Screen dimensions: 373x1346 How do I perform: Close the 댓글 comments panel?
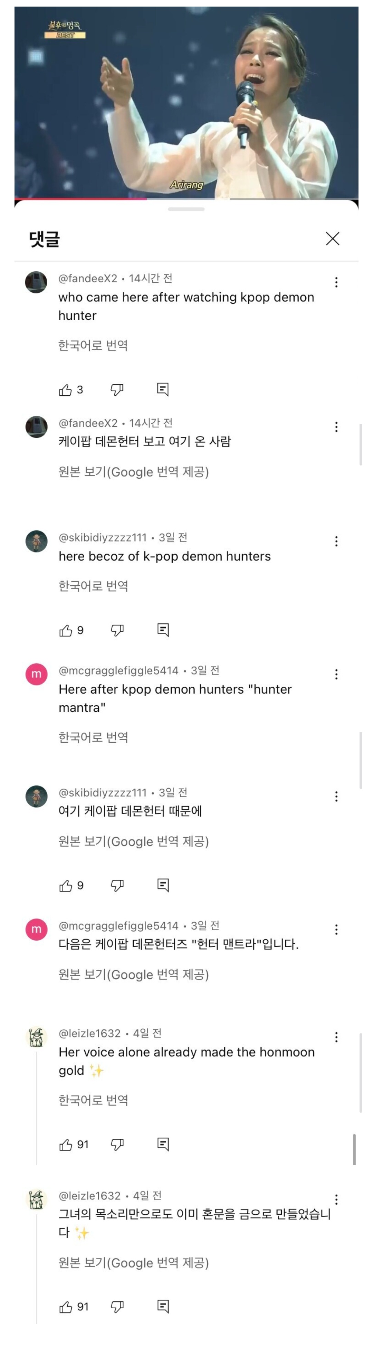tap(332, 239)
